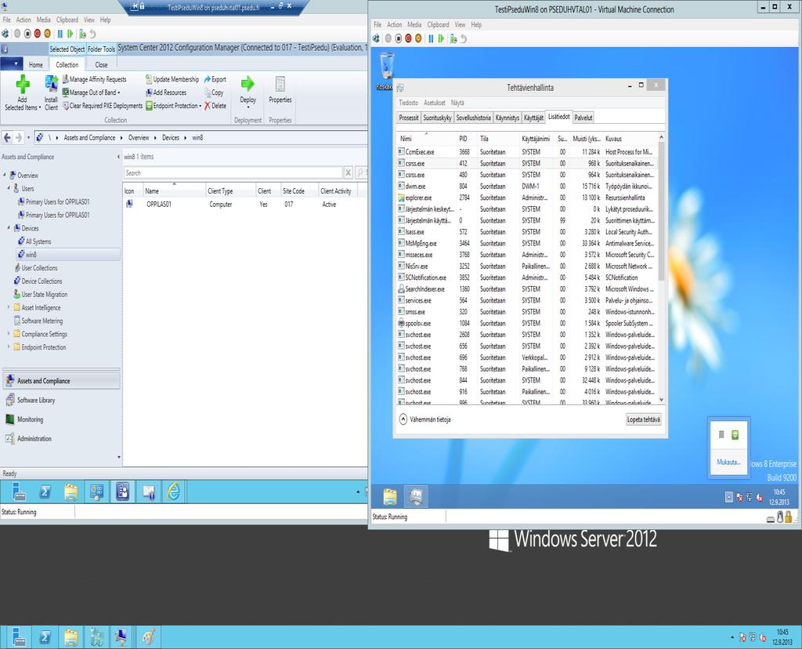Click Pause icon in Configuration Manager VM window toolbar
The height and width of the screenshot is (649, 802).
pos(60,34)
